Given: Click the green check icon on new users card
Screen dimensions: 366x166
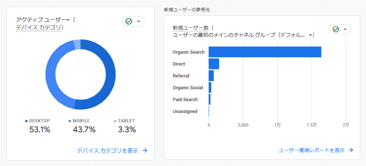Looking at the screenshot, I should [336, 29].
